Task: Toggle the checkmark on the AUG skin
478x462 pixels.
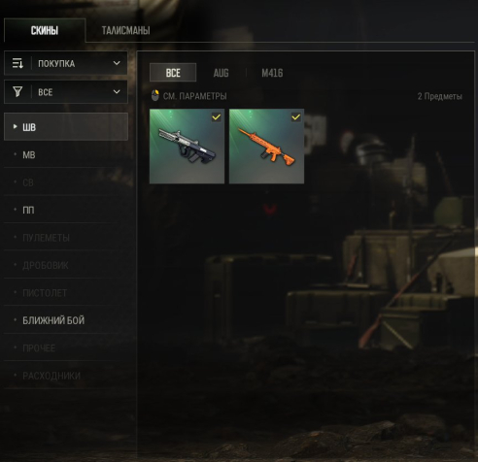Action: pos(217,117)
